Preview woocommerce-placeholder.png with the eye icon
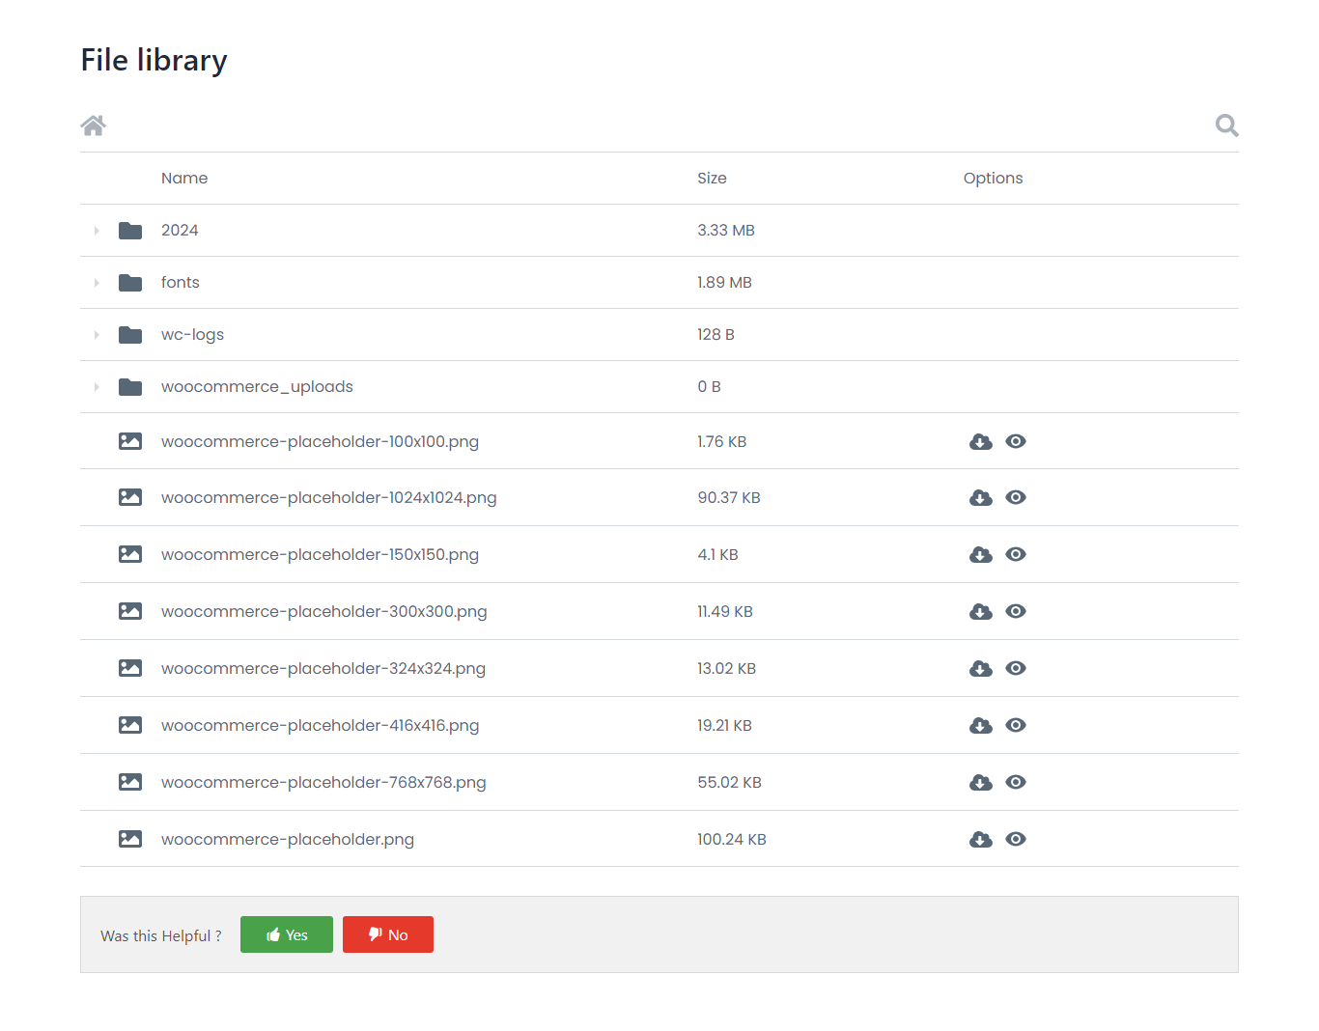1319x1031 pixels. [x=1016, y=839]
